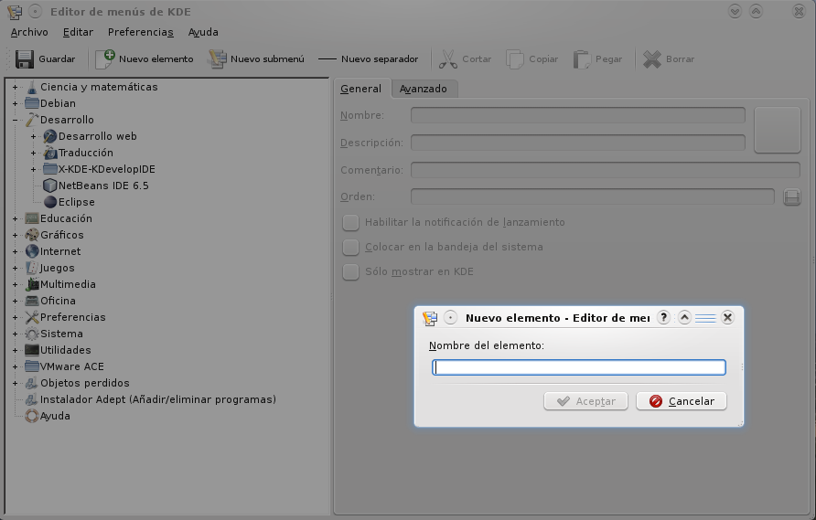Select the Desarrollo hammer icon
This screenshot has height=520, width=816.
coord(32,120)
